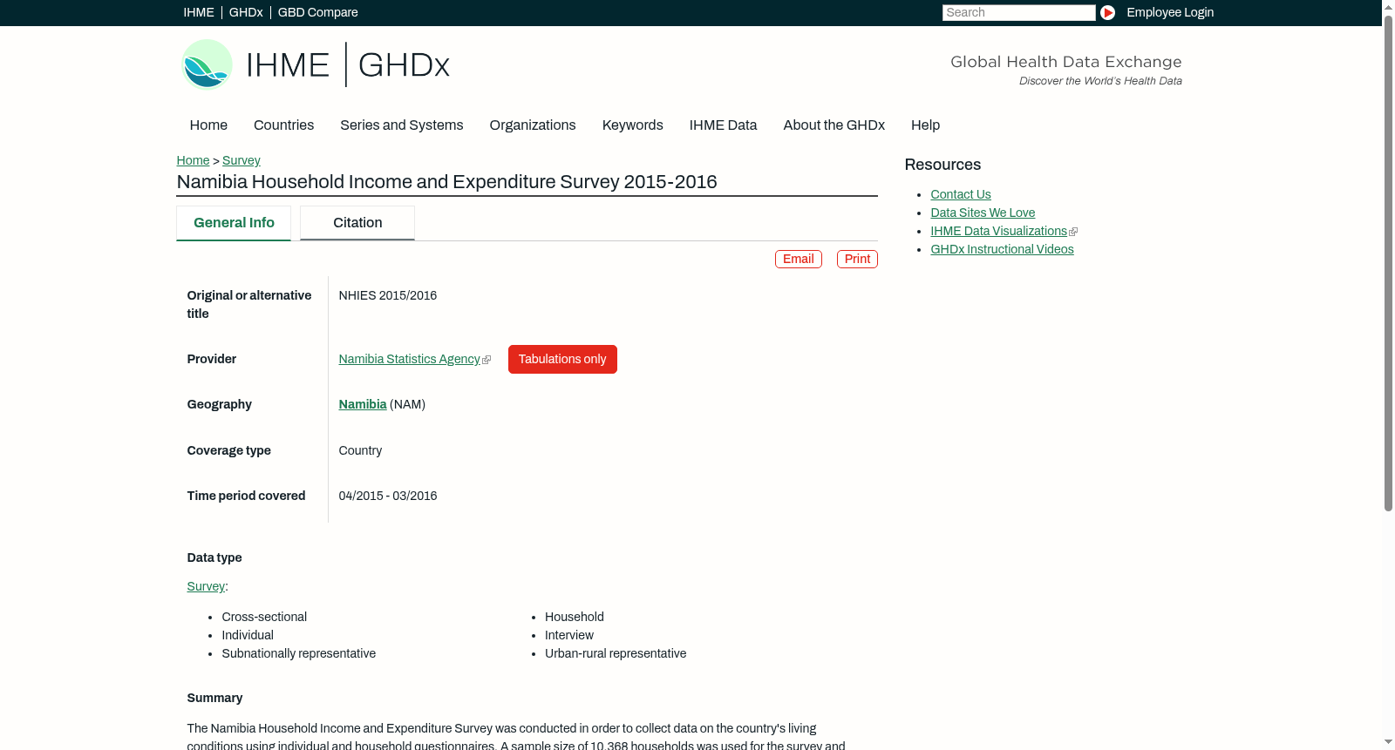The height and width of the screenshot is (750, 1395).
Task: Open Namibia Statistics Agency provider link
Action: [x=409, y=359]
